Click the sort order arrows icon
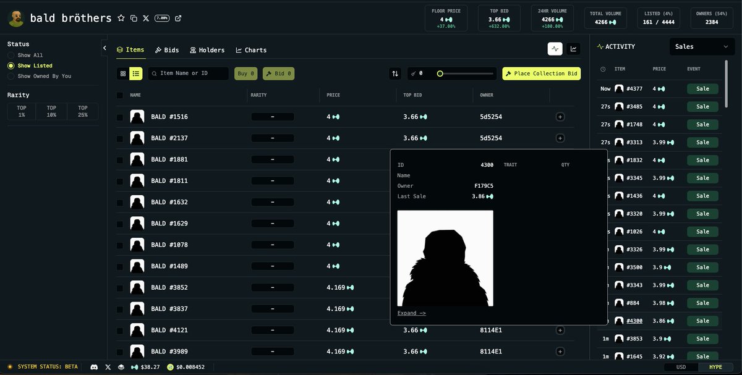Screen dimensions: 742x375 (395, 74)
